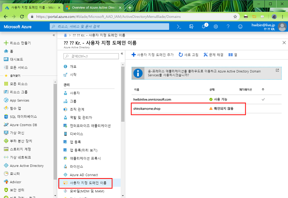Image resolution: width=288 pixels, height=198 pixels.
Task: Click 홈 breadcrumb link
Action: (65, 35)
